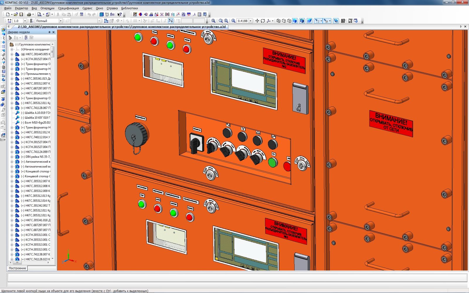Click the context Help pointer icon

click(120, 14)
